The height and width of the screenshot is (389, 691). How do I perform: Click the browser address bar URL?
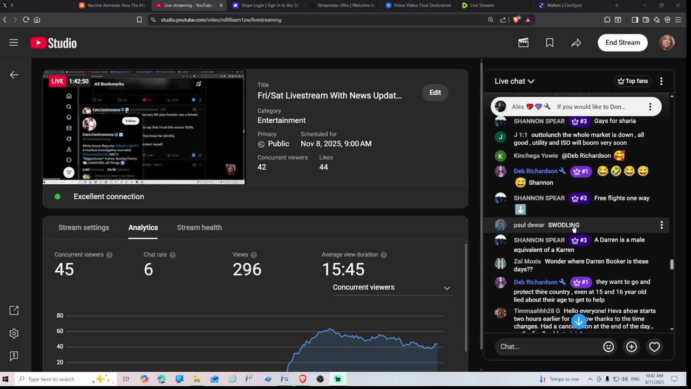click(221, 19)
